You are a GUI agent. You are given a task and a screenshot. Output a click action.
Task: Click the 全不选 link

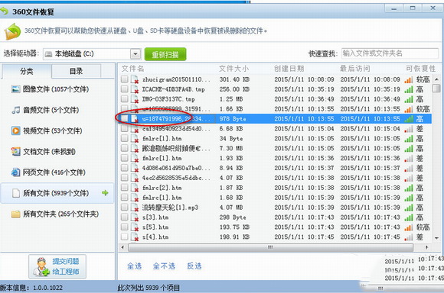point(164,266)
